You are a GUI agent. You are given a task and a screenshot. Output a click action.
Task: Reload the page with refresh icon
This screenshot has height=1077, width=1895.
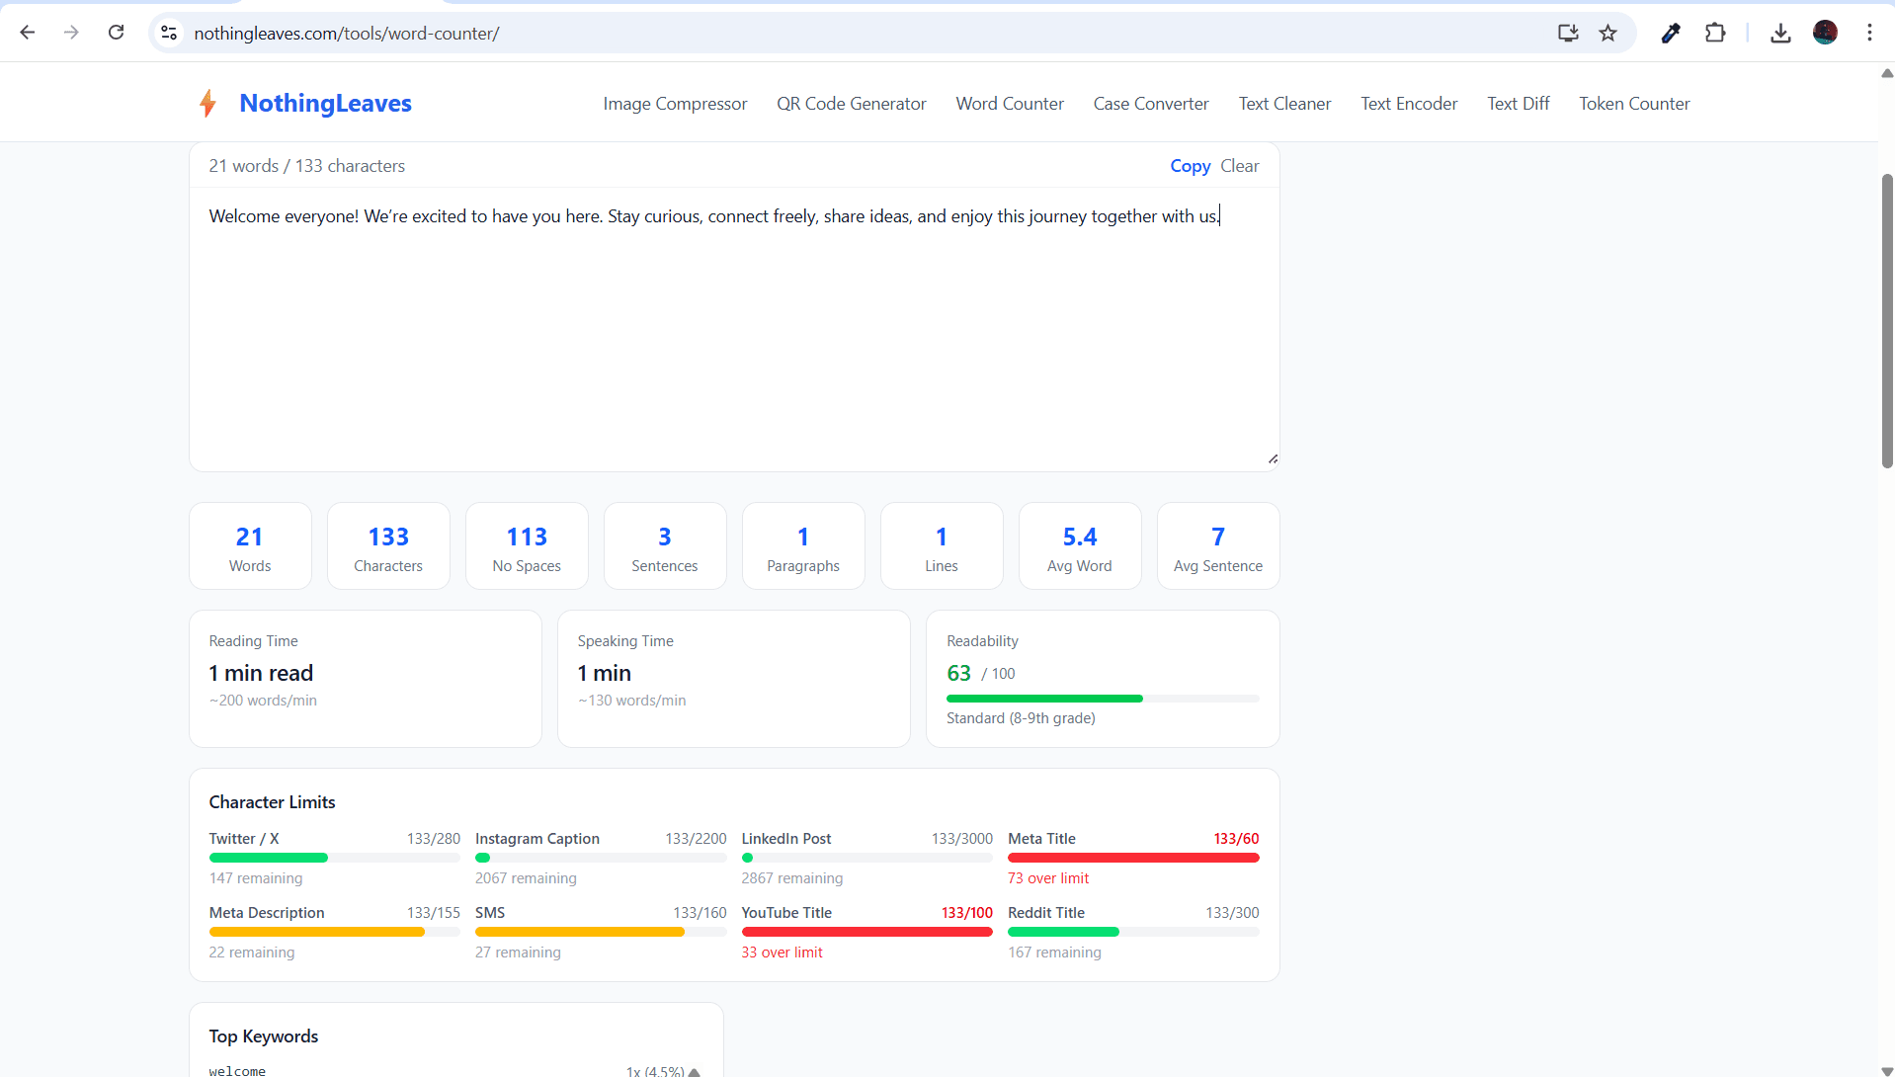(116, 33)
